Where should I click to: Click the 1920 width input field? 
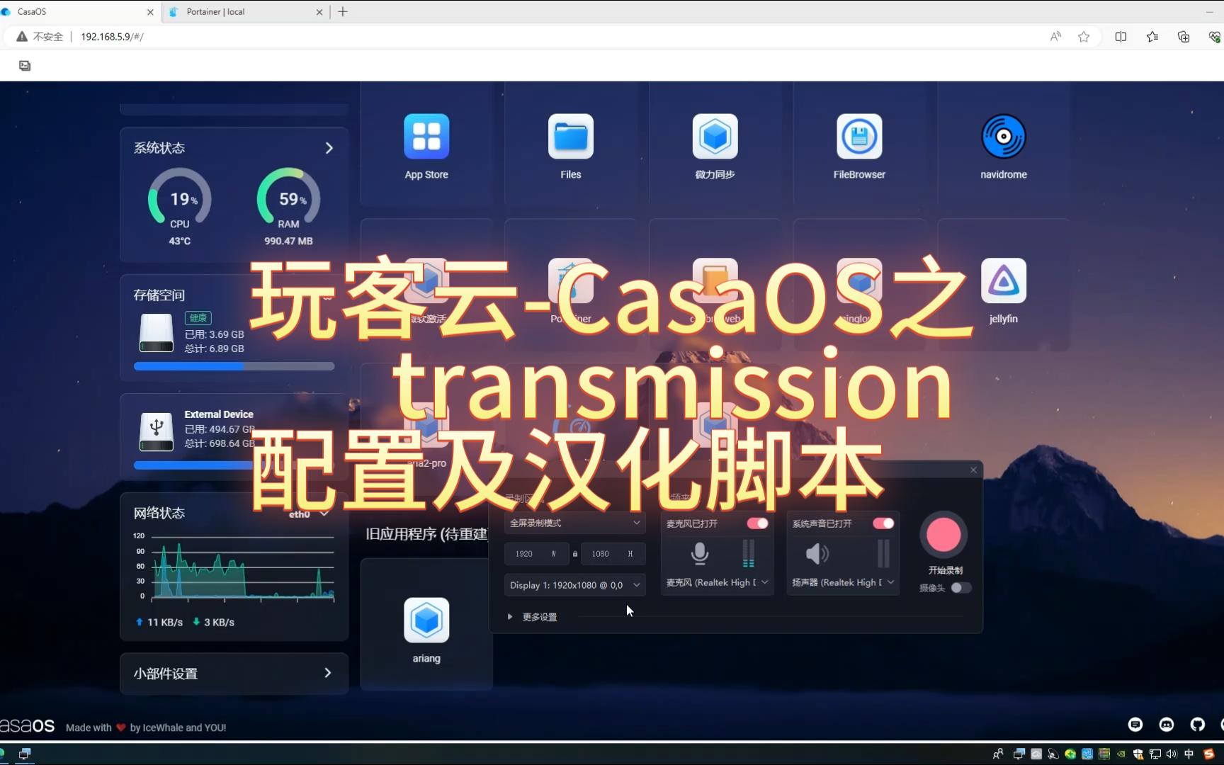coord(536,554)
